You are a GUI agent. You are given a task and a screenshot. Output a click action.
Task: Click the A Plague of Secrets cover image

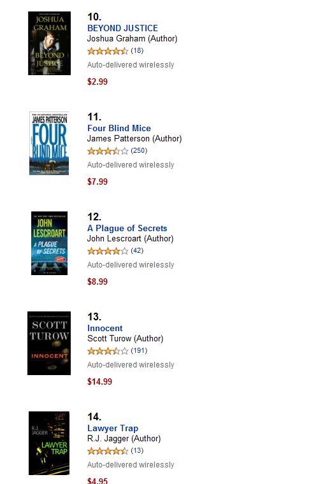(50, 243)
